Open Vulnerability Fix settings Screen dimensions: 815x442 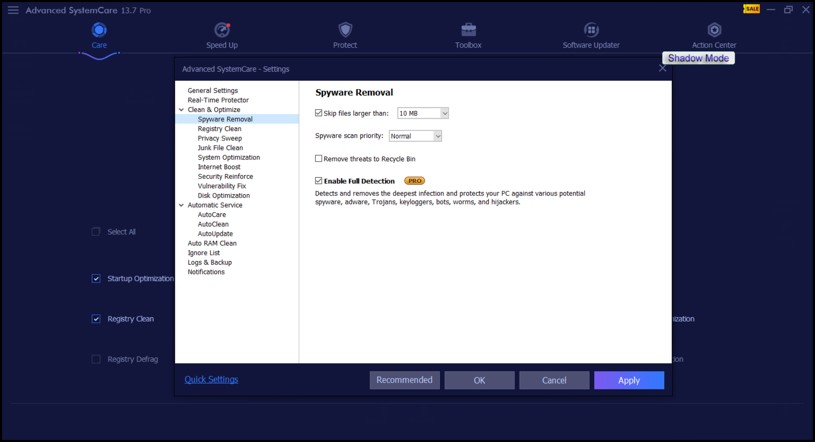(x=222, y=186)
